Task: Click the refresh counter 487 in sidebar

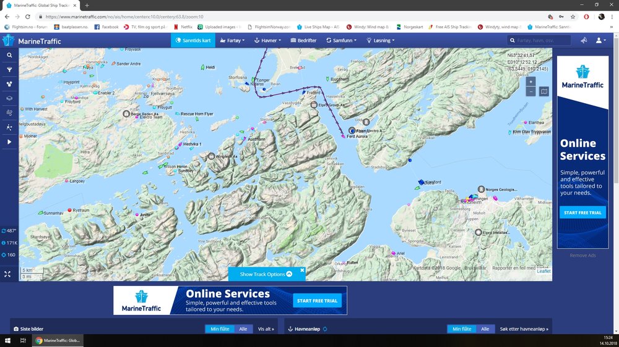Action: [9, 231]
